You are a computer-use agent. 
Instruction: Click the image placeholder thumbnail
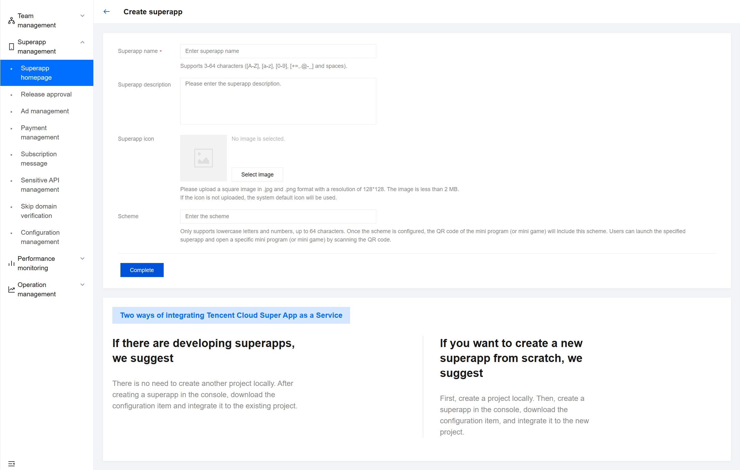[203, 158]
